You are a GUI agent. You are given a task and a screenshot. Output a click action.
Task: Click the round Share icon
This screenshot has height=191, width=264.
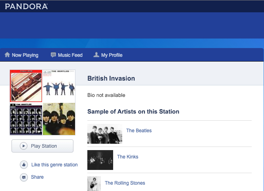point(24,177)
